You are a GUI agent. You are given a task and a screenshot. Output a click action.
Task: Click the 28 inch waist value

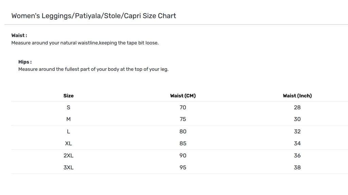(297, 107)
